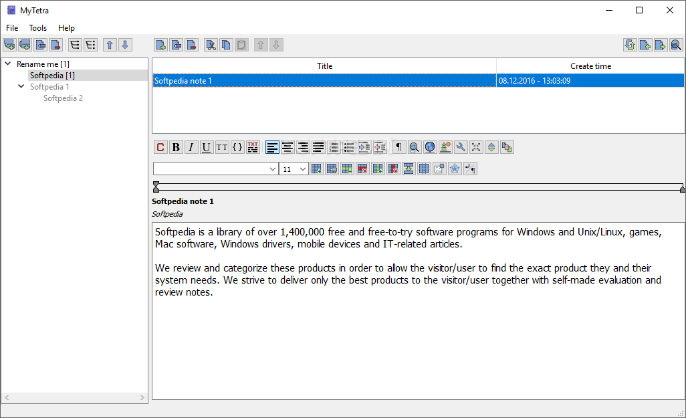Sort notes by the Create time column header
686x418 pixels.
tap(590, 66)
